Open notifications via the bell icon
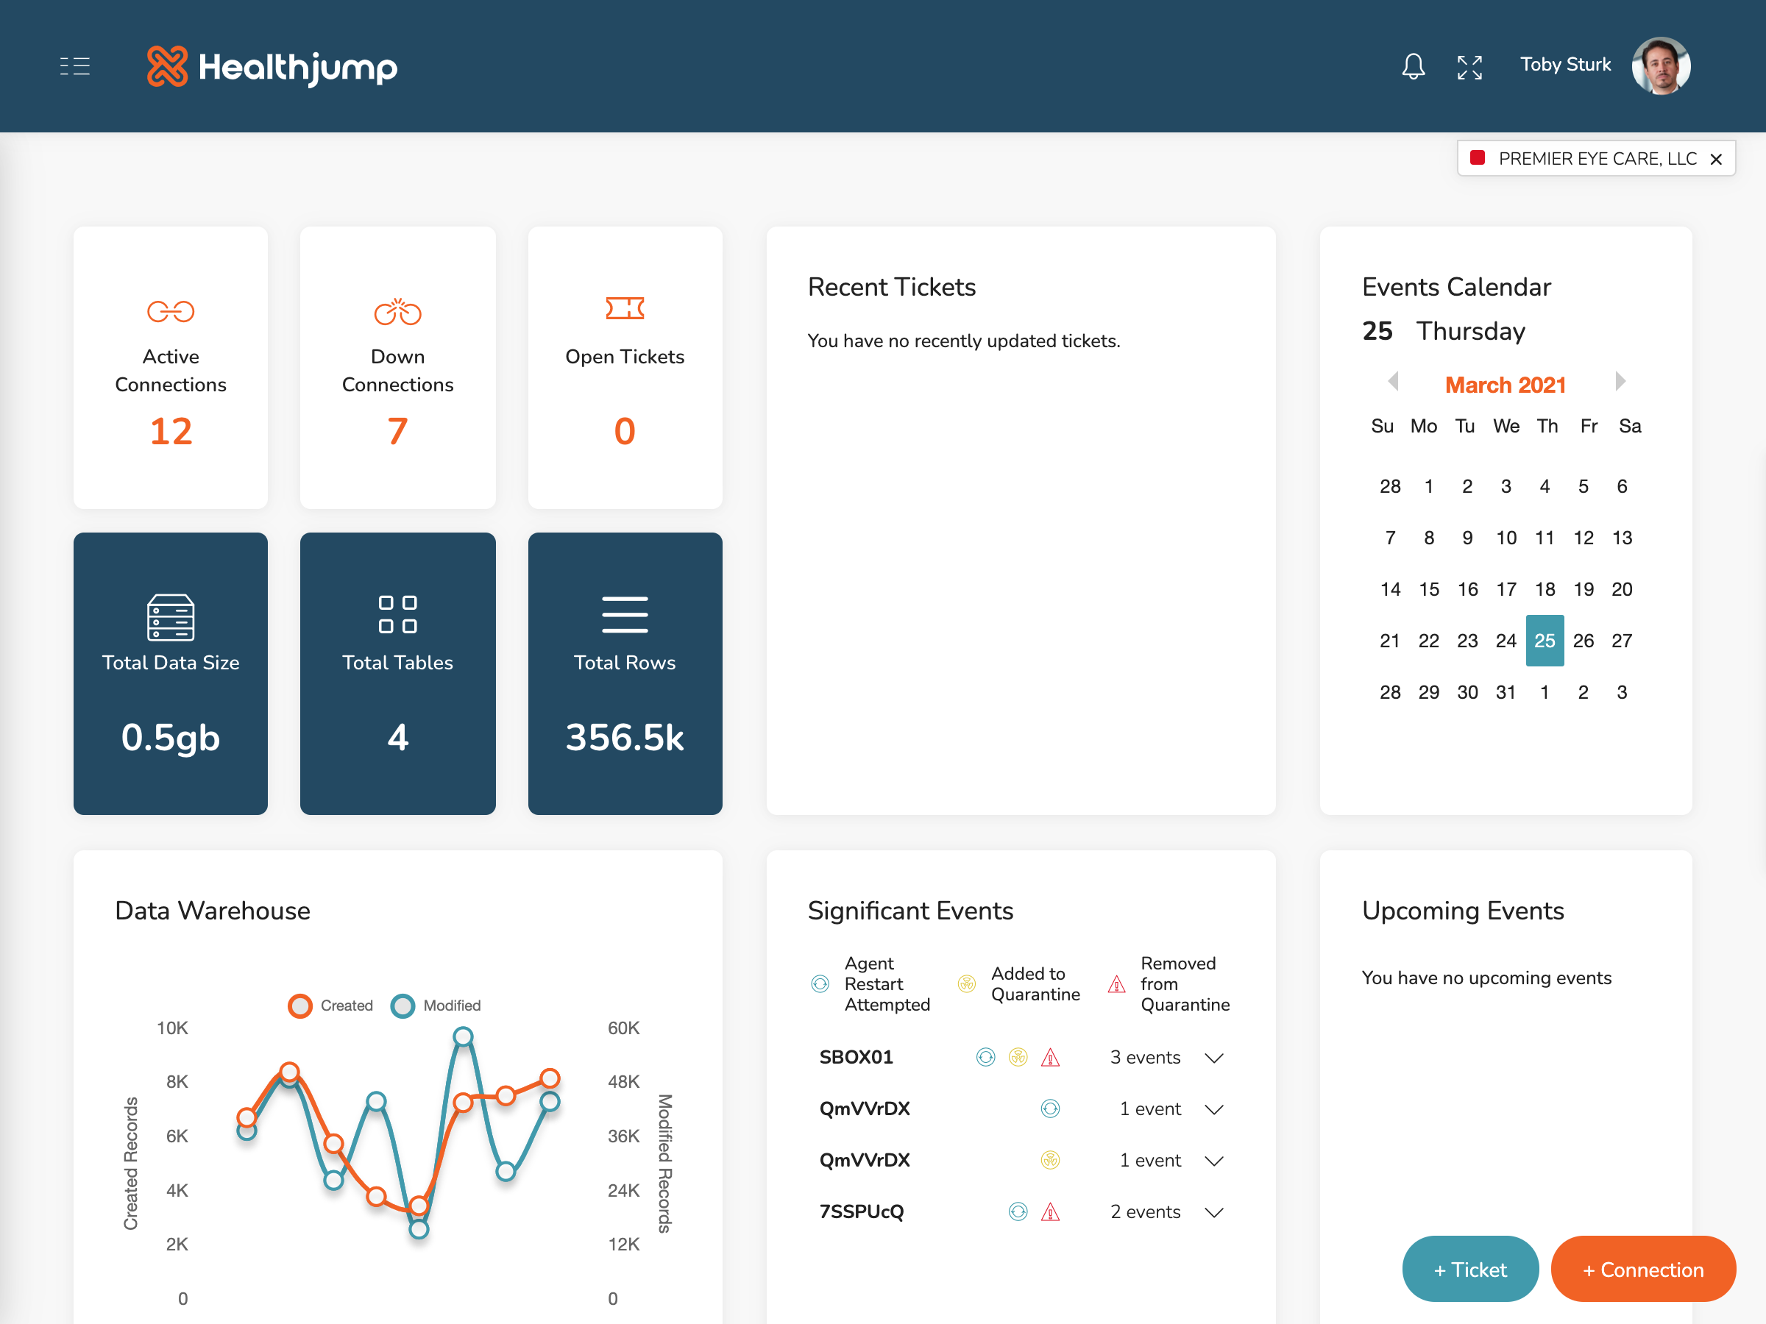The image size is (1766, 1324). [x=1413, y=66]
